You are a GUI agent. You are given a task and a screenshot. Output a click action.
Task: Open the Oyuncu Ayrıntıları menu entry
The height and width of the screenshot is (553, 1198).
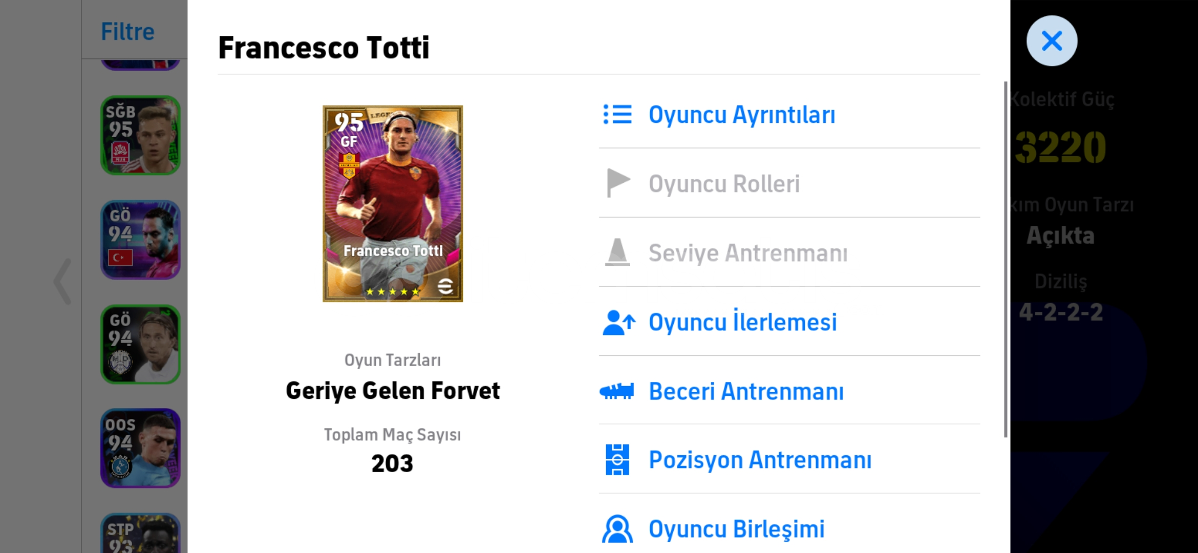(741, 115)
